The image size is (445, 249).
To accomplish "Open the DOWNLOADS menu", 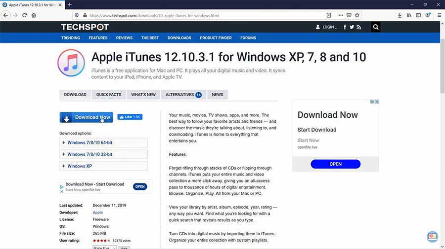I will point(179,37).
